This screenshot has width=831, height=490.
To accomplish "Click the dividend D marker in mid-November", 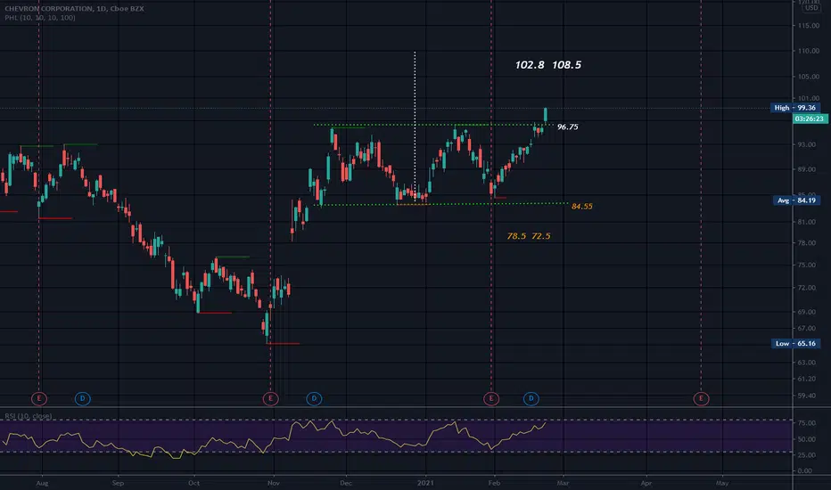I will 314,398.
